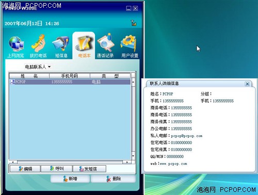258x195 pixels.
Task: Open the 短信息 messages mailbox icon
Action: pyautogui.click(x=61, y=46)
